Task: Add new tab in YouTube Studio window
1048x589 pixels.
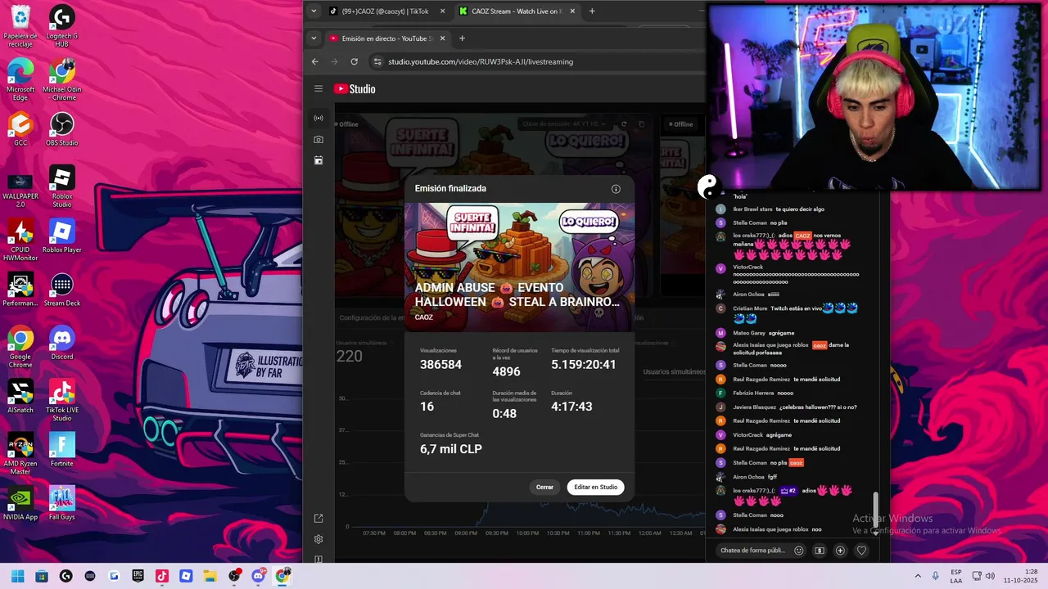Action: pyautogui.click(x=462, y=38)
